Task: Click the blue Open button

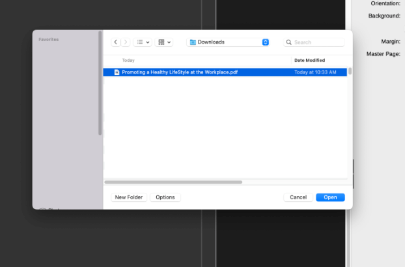Action: pyautogui.click(x=330, y=197)
